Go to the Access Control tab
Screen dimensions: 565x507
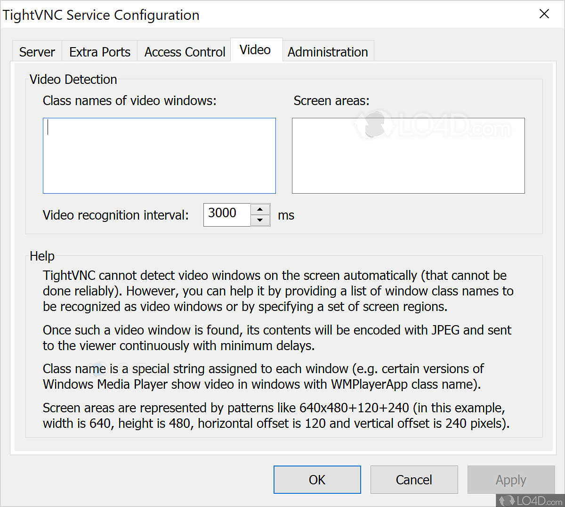185,52
